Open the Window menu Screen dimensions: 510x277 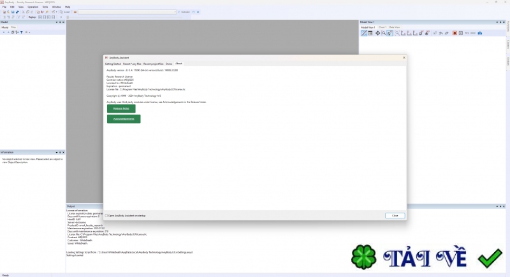click(x=57, y=7)
